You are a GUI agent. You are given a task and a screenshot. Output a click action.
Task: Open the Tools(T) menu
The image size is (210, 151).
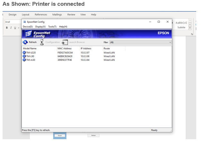(x=52, y=27)
